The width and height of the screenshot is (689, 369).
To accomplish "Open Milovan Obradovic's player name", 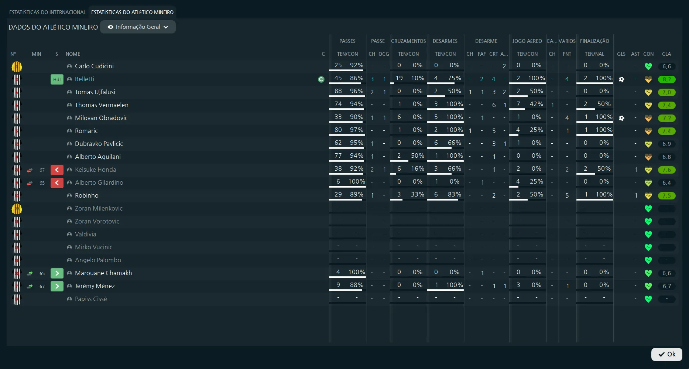I will point(101,118).
